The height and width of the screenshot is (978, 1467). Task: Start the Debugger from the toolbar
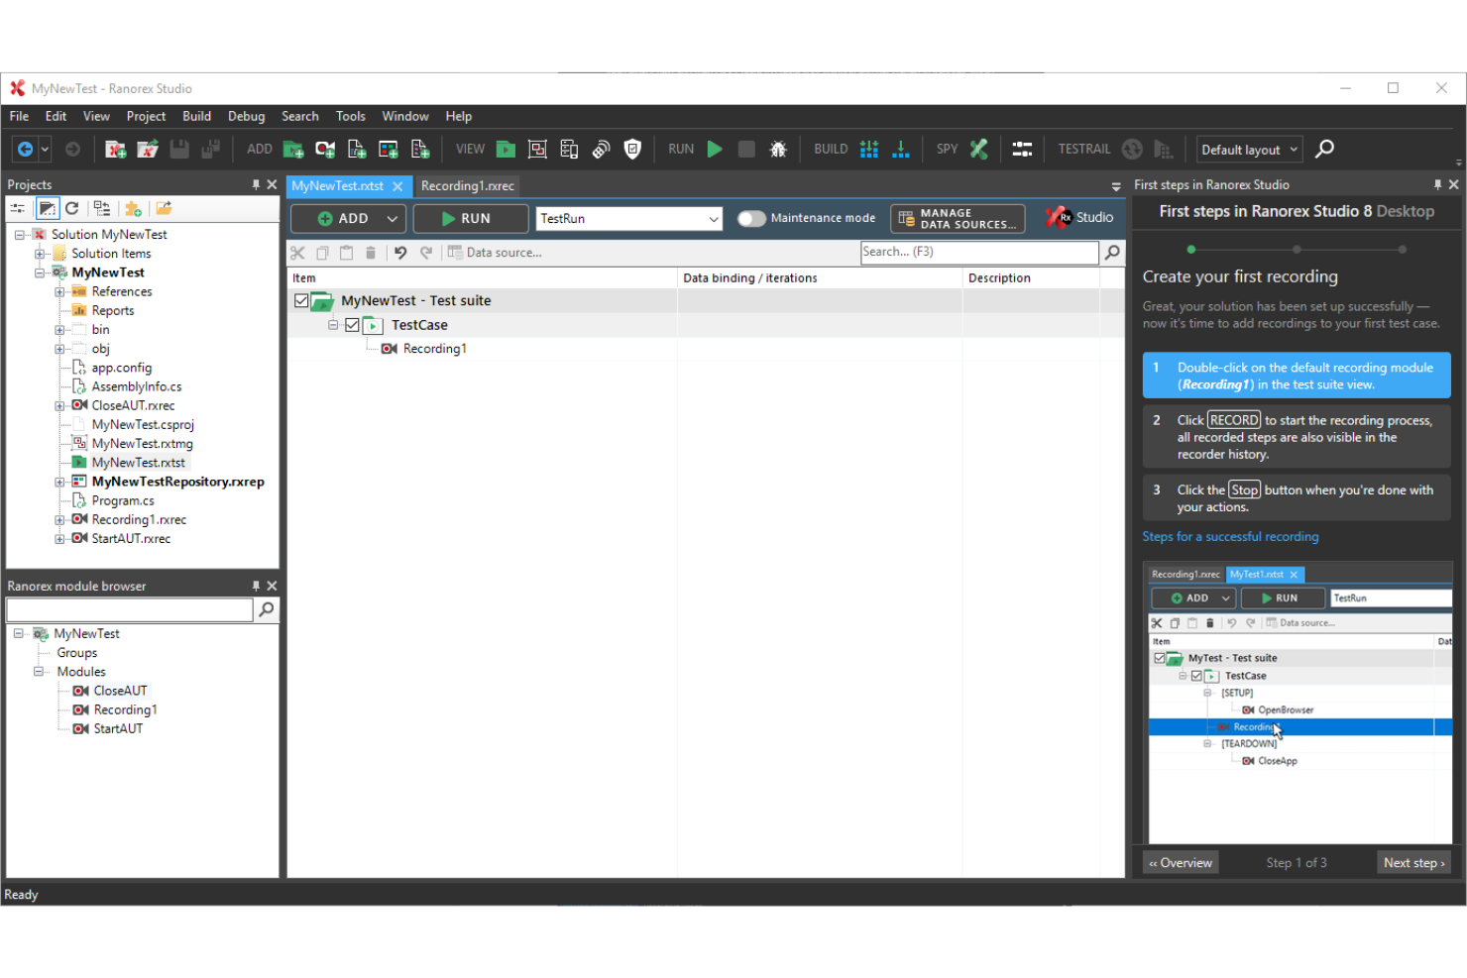pos(779,149)
